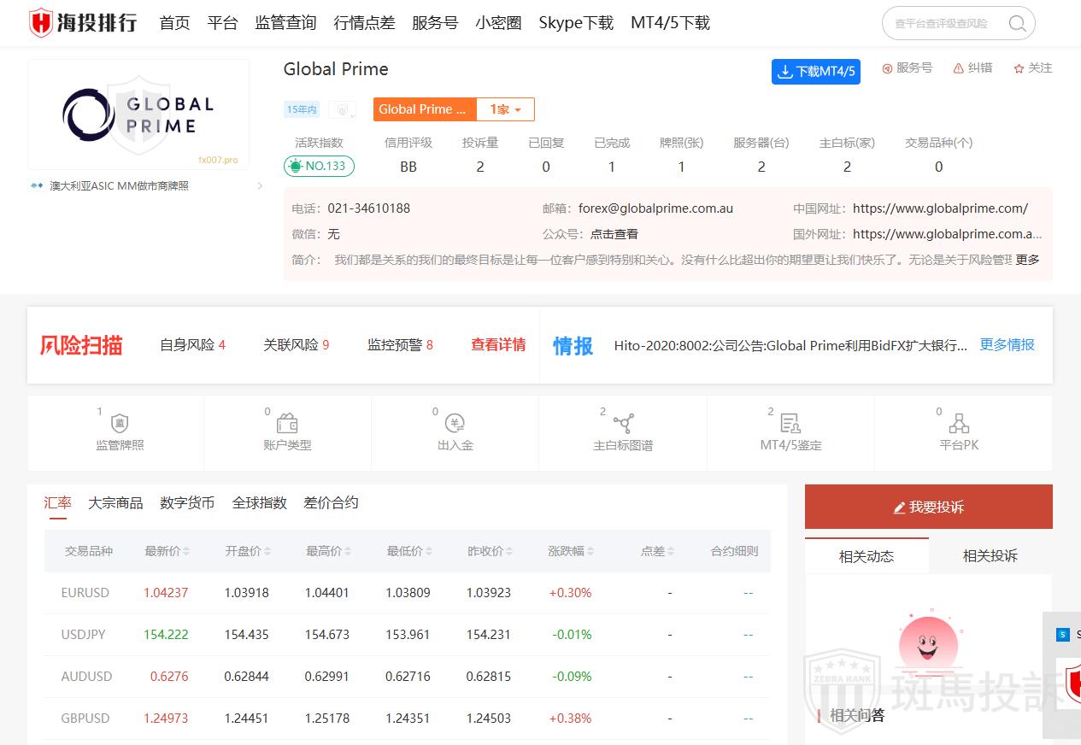
Task: Open the 主白标图谱 graph icon
Action: (x=623, y=424)
